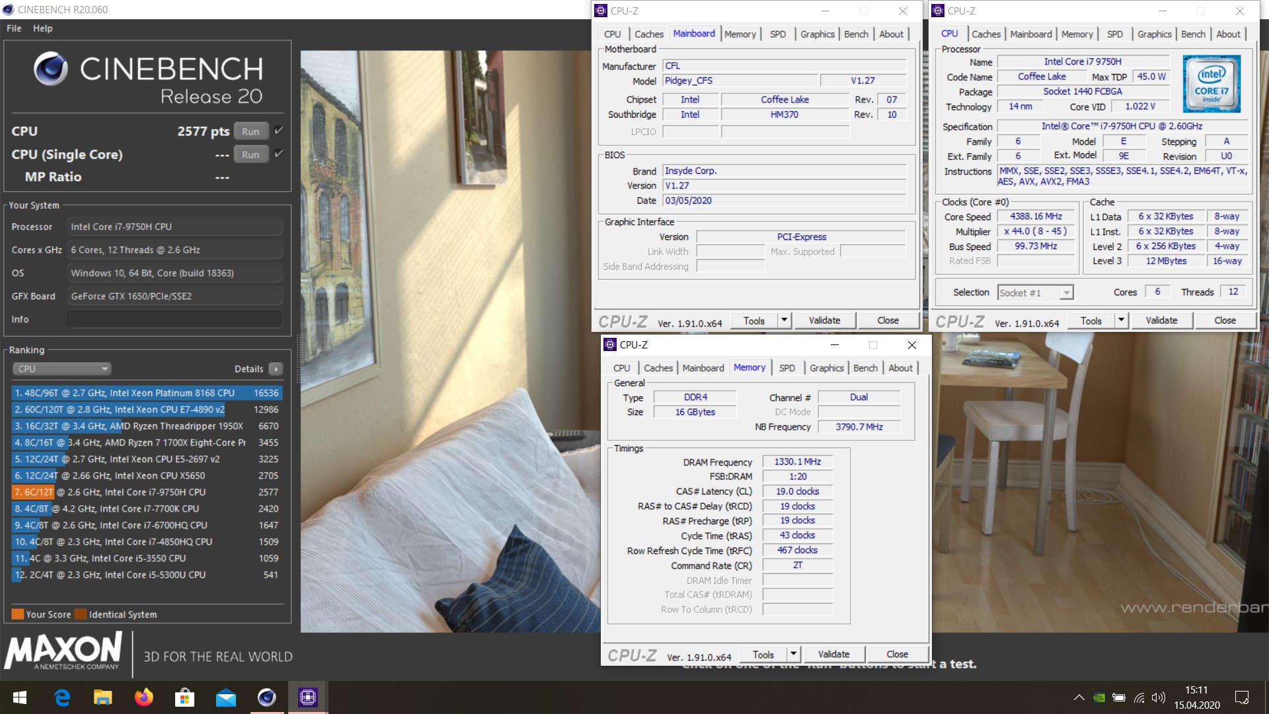Click the Cinebench title bar app icon
Screen dimensions: 1269x714
8,9
